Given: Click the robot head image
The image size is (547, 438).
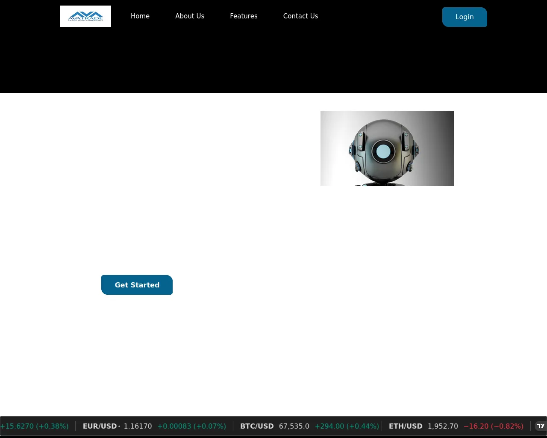Looking at the screenshot, I should [387, 148].
